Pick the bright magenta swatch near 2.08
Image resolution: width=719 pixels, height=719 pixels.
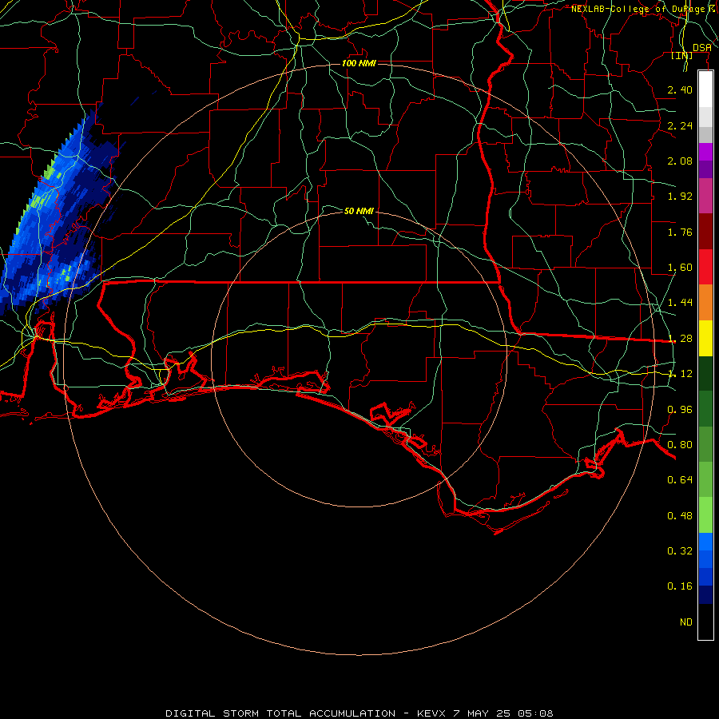(x=705, y=152)
